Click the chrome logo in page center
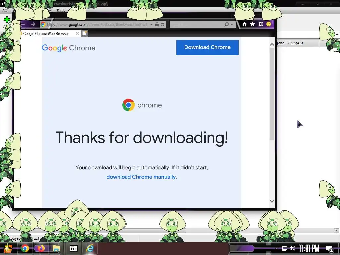Screen dimensions: 340x255 pos(142,105)
